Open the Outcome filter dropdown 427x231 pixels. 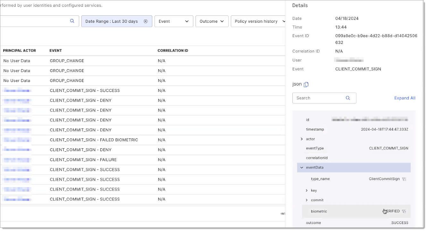tap(212, 21)
